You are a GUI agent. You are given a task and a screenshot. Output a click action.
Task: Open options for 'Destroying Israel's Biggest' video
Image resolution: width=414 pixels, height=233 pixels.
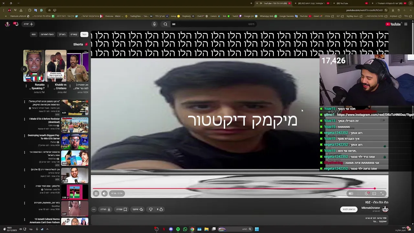(x=24, y=136)
